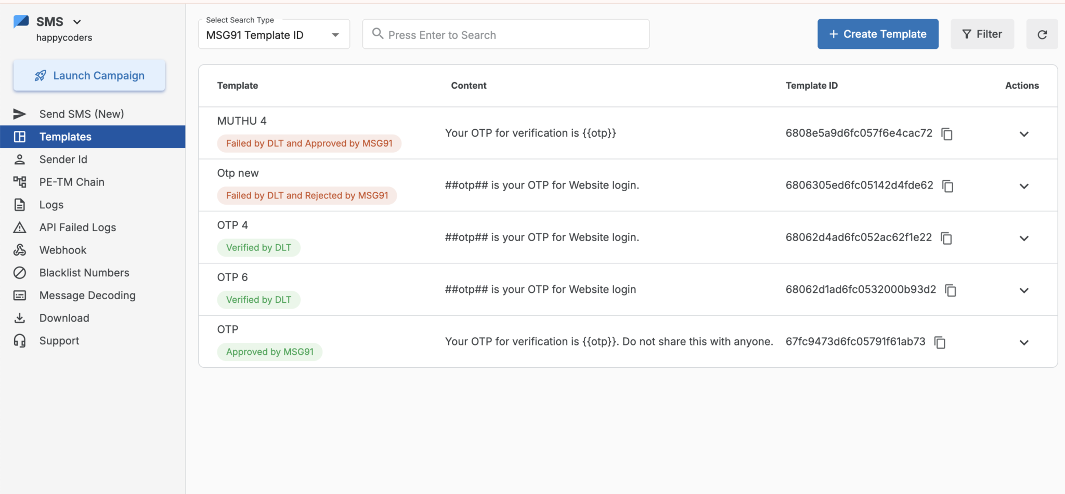1065x494 pixels.
Task: Click 'Failed by DLT and Approved by MSG91' badge
Action: (309, 143)
